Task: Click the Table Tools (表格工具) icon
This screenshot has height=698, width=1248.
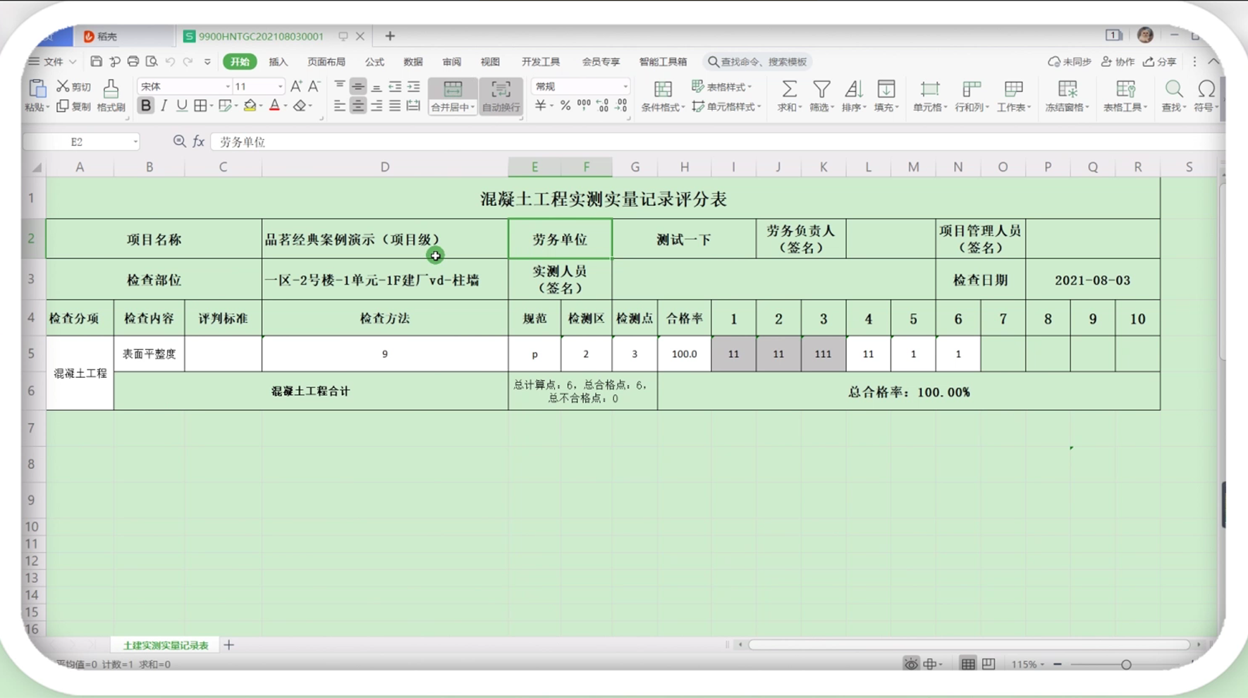Action: 1126,89
